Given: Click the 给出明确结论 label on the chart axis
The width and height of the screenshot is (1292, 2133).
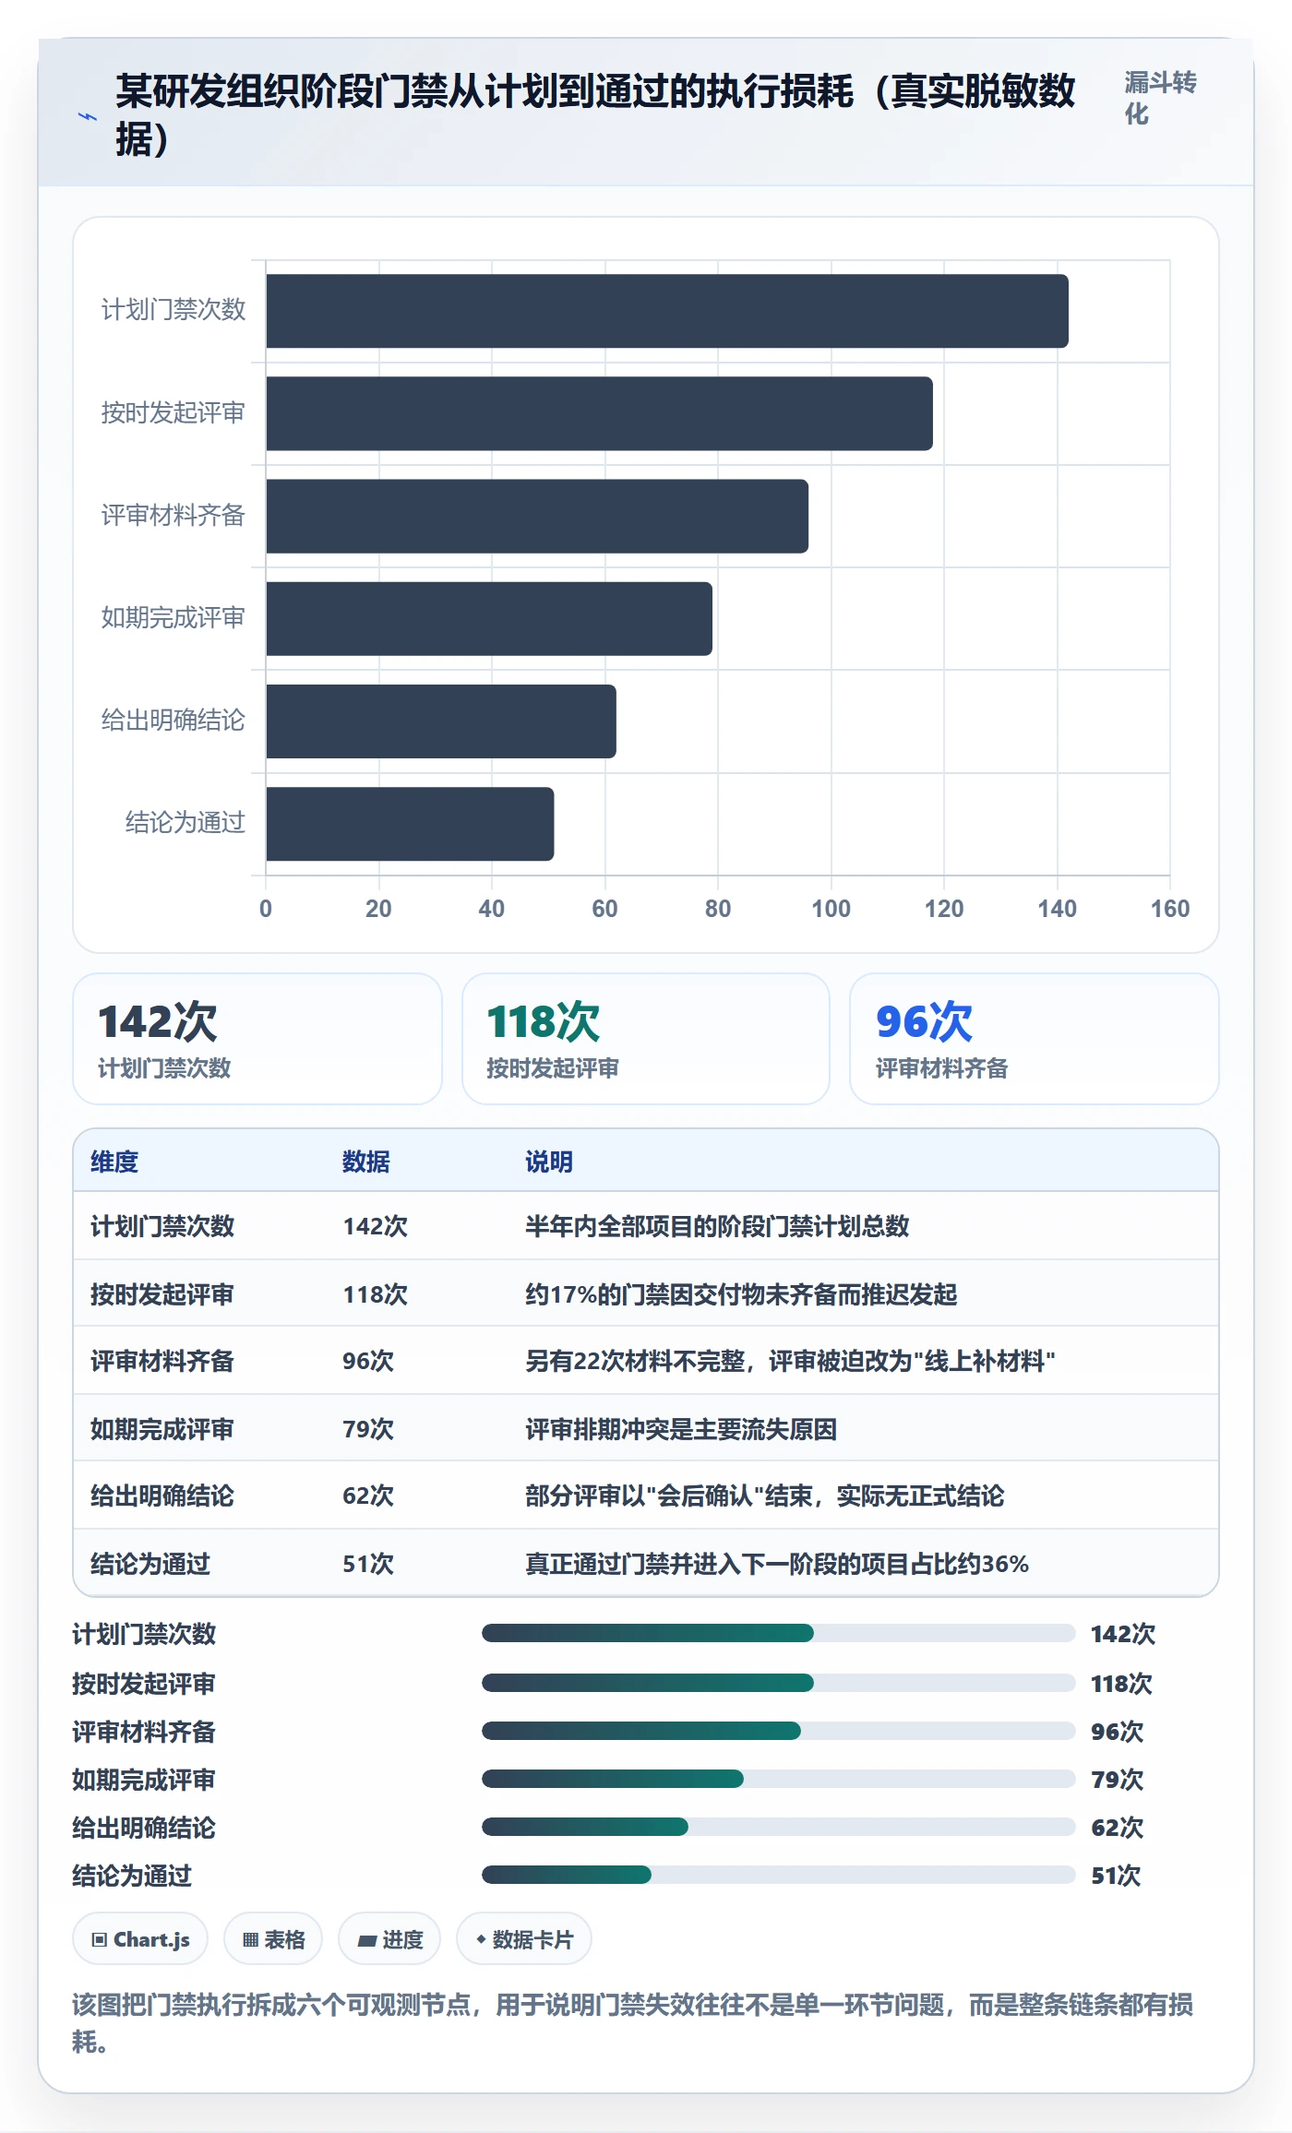Looking at the screenshot, I should coord(173,720).
